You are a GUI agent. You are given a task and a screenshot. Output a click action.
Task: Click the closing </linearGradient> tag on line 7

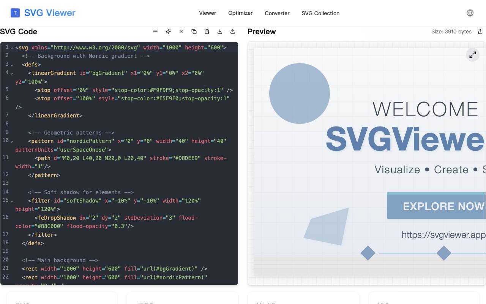[x=55, y=116]
